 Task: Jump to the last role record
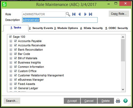click(x=90, y=14)
